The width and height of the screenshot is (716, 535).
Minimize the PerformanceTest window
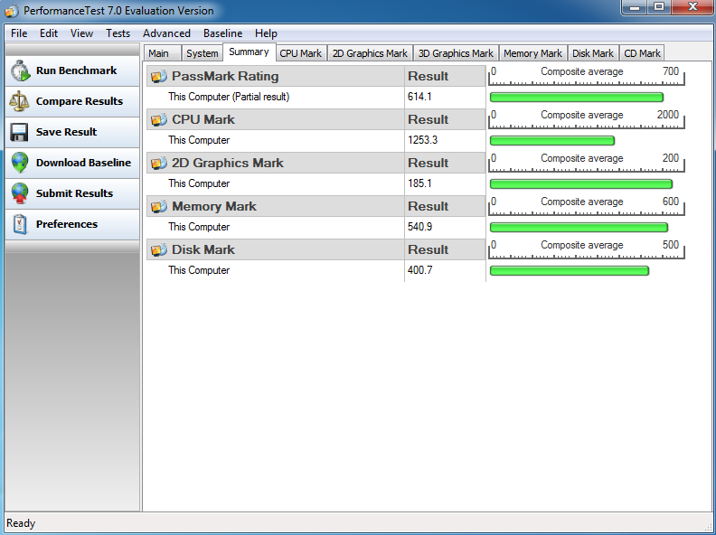pos(635,7)
